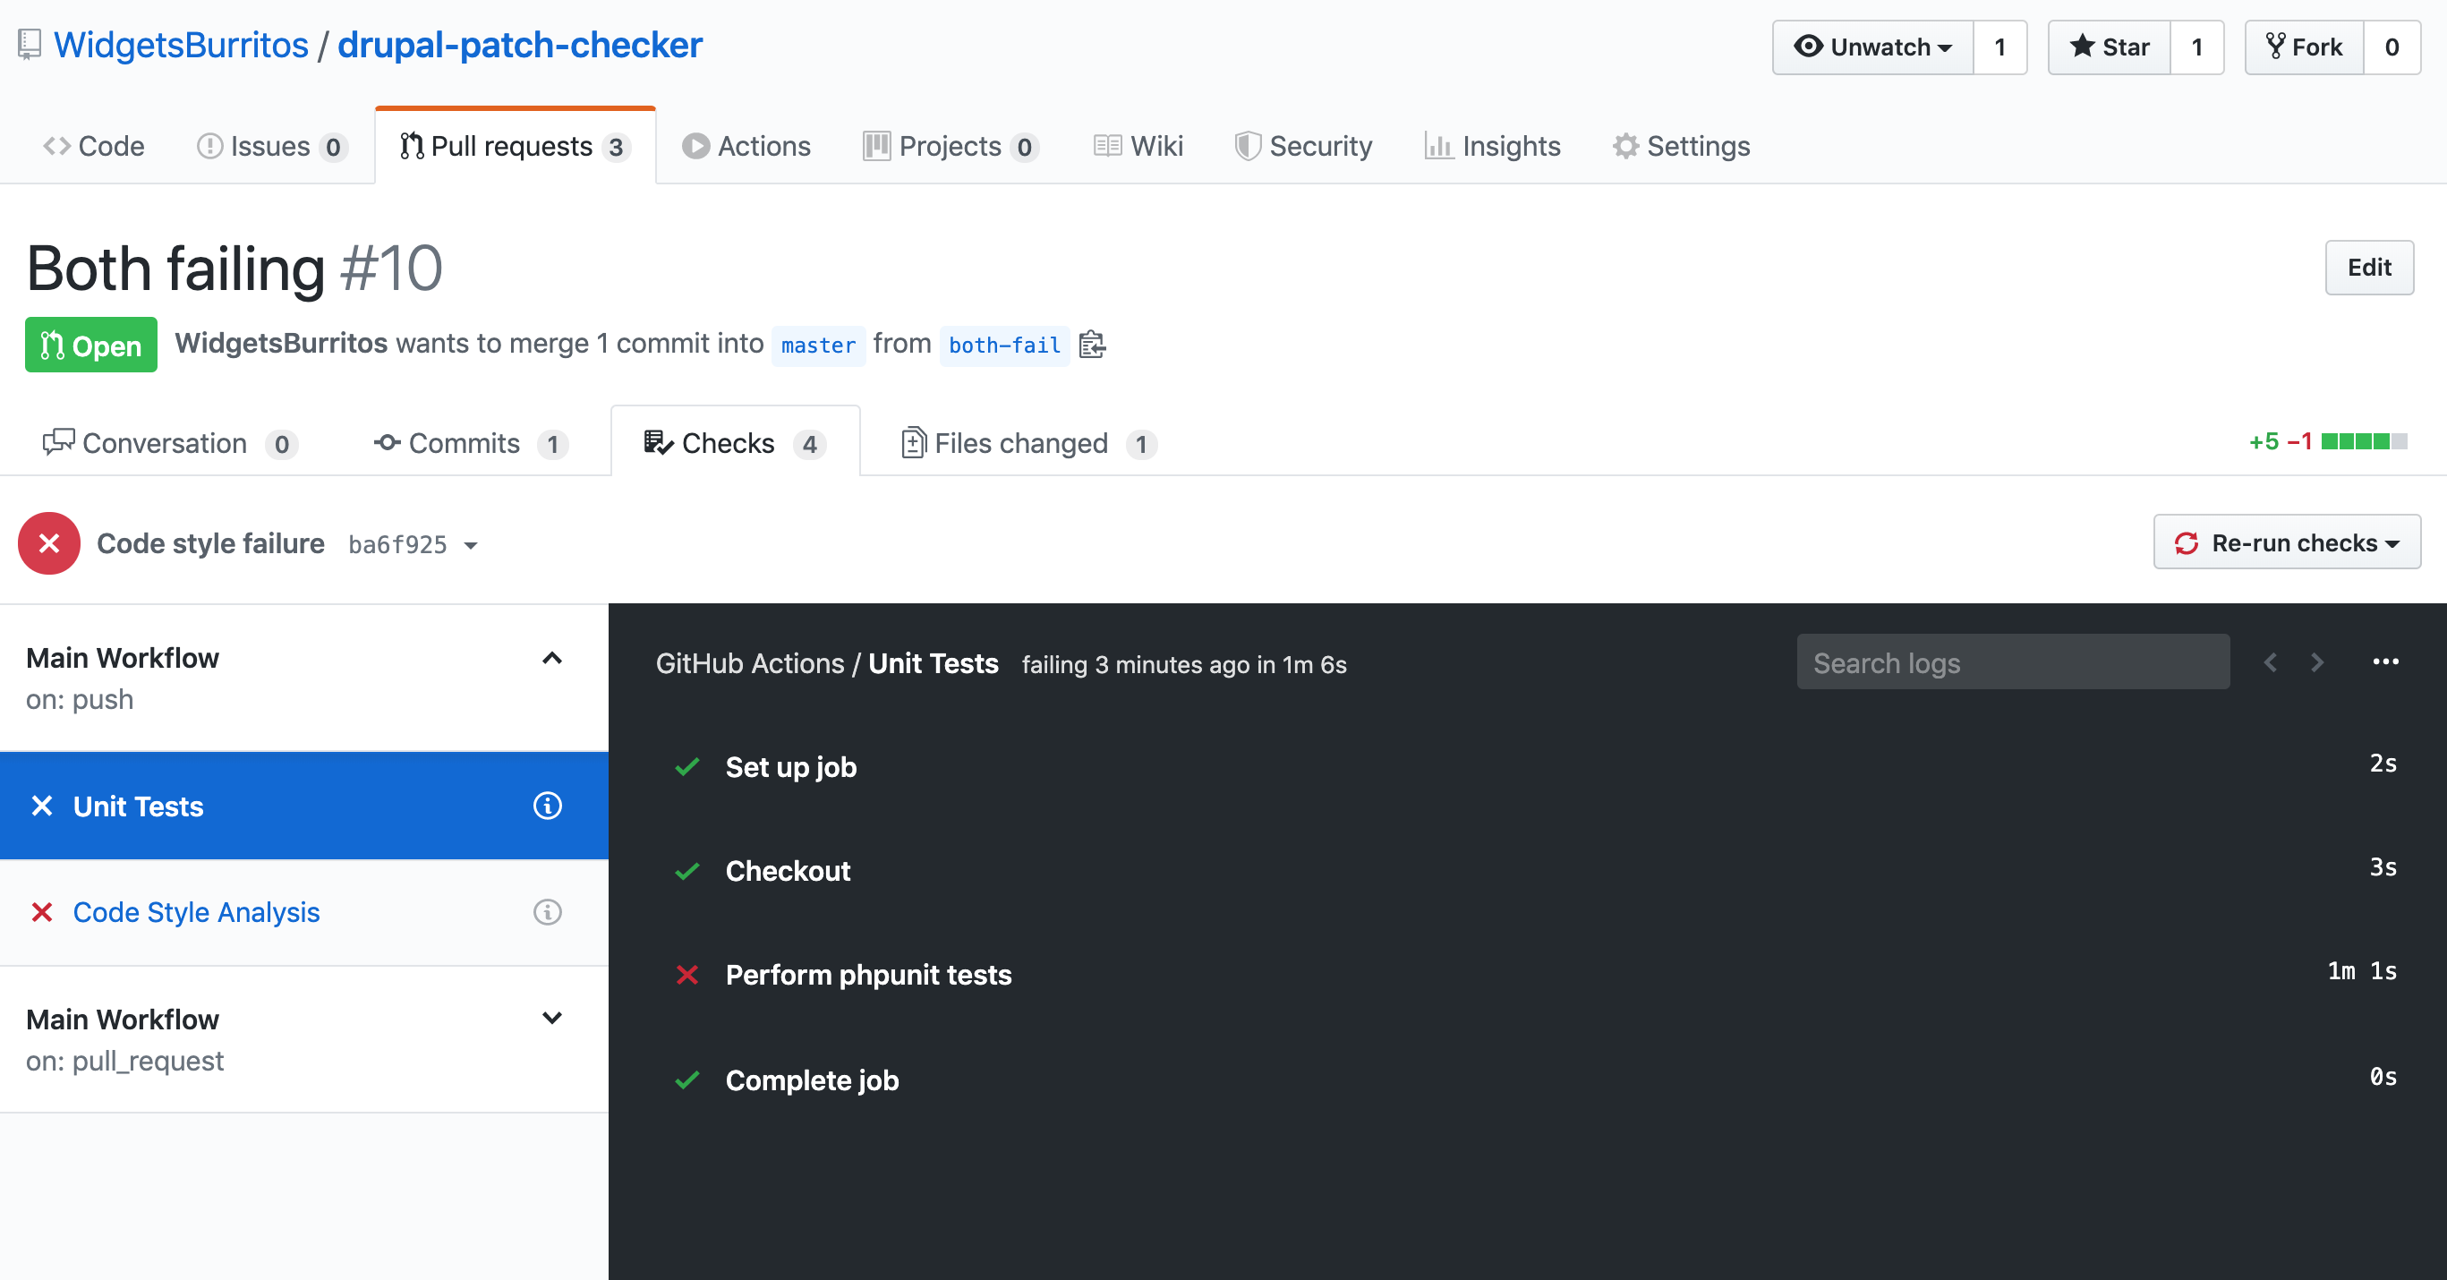Click the forks count 0
2447x1280 pixels.
[2392, 47]
